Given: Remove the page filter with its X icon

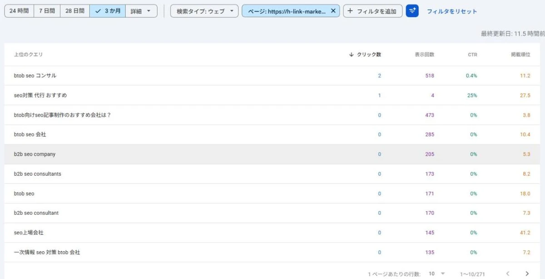Looking at the screenshot, I should 333,11.
